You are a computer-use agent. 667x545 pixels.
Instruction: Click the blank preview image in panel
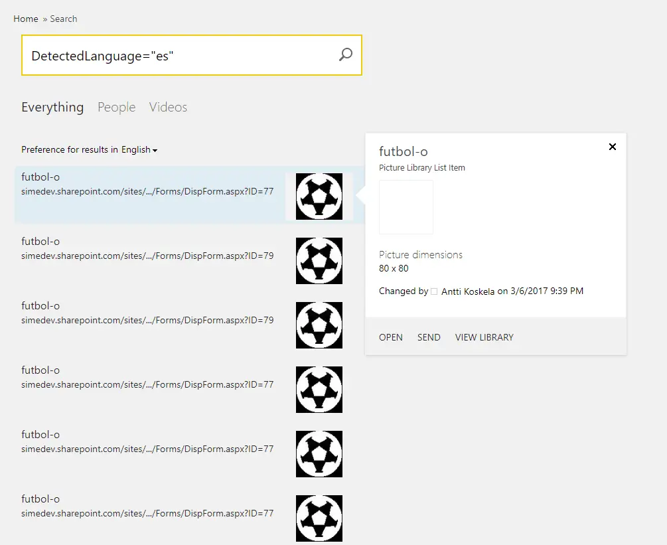click(406, 207)
